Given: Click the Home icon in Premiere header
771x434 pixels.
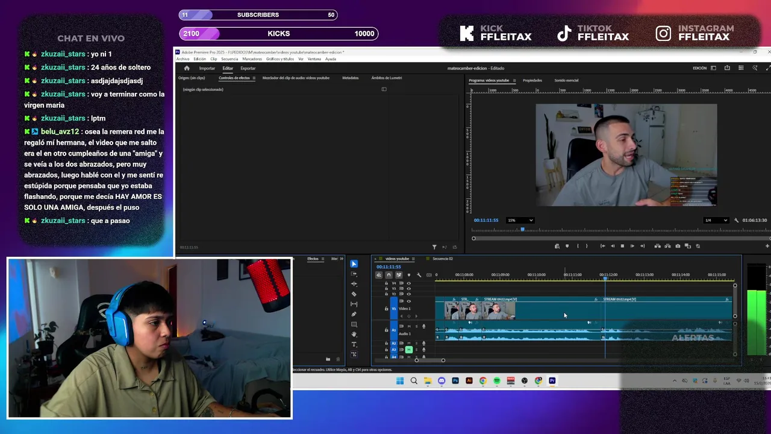Looking at the screenshot, I should (187, 68).
